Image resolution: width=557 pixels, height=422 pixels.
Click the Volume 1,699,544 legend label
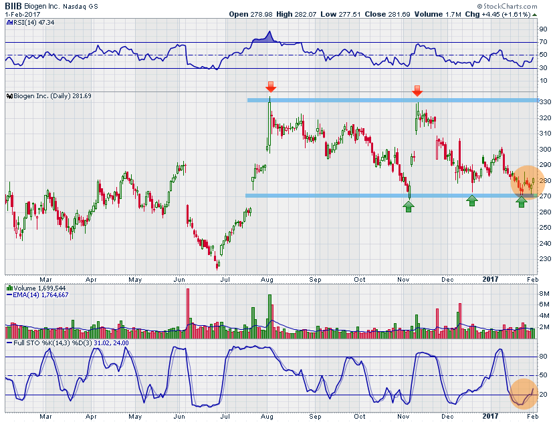tap(39, 288)
